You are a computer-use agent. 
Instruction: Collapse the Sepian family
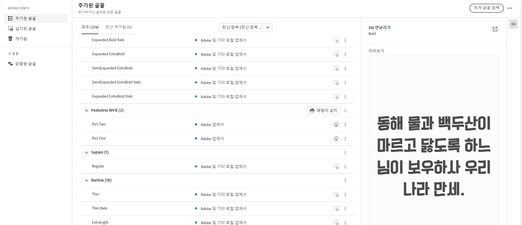pyautogui.click(x=87, y=153)
